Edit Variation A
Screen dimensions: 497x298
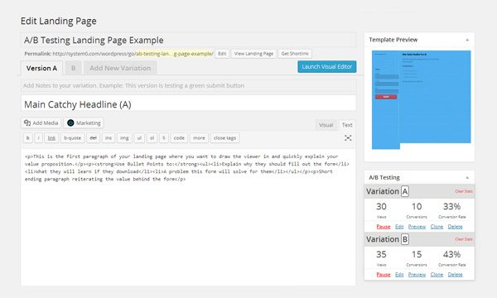[399, 227]
